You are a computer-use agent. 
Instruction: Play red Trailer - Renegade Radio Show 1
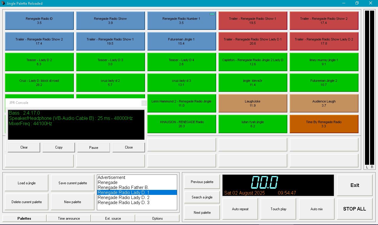(253, 21)
